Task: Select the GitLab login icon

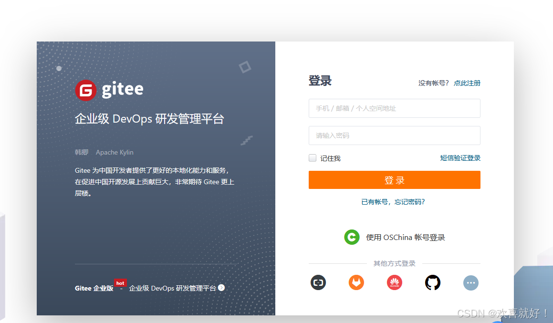Action: 356,282
